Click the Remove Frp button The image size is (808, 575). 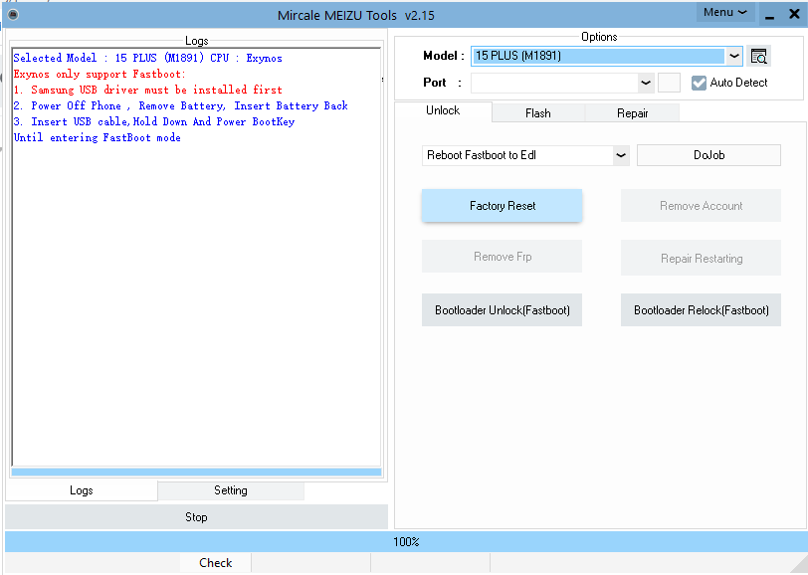(502, 256)
